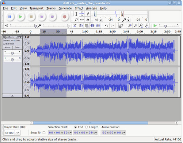Screen dimensions: 183x143
Task: Click the Zoom Out icon
Action: point(136,25)
